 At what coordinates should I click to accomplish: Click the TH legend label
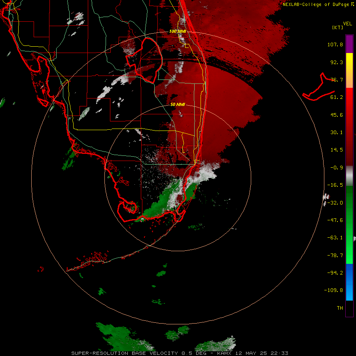(340, 308)
